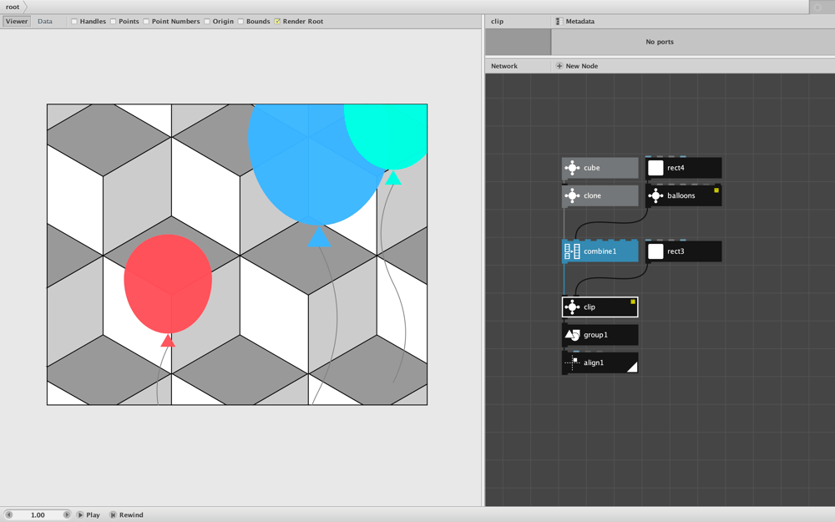The width and height of the screenshot is (835, 522).
Task: Select the cube node icon
Action: [572, 168]
